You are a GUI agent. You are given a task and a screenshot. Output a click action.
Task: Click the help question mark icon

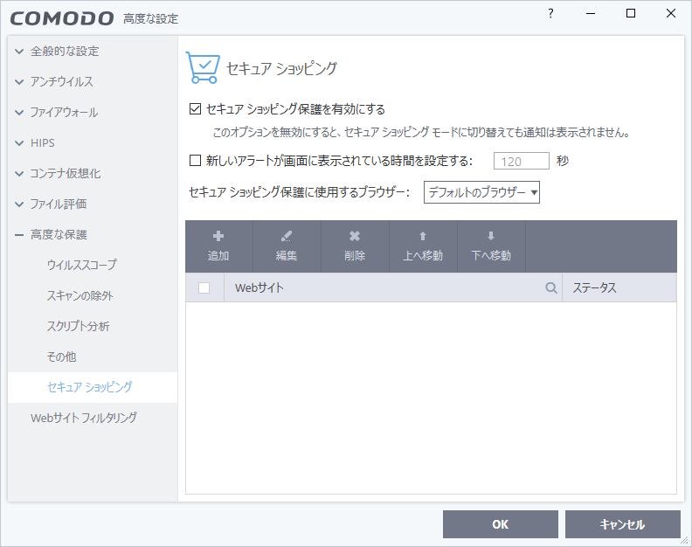550,14
